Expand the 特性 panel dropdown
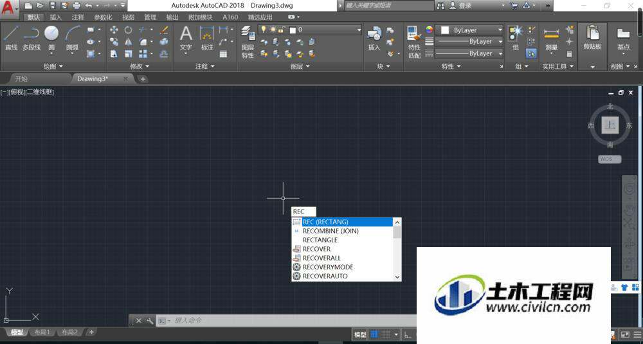Image resolution: width=643 pixels, height=344 pixels. tap(451, 66)
